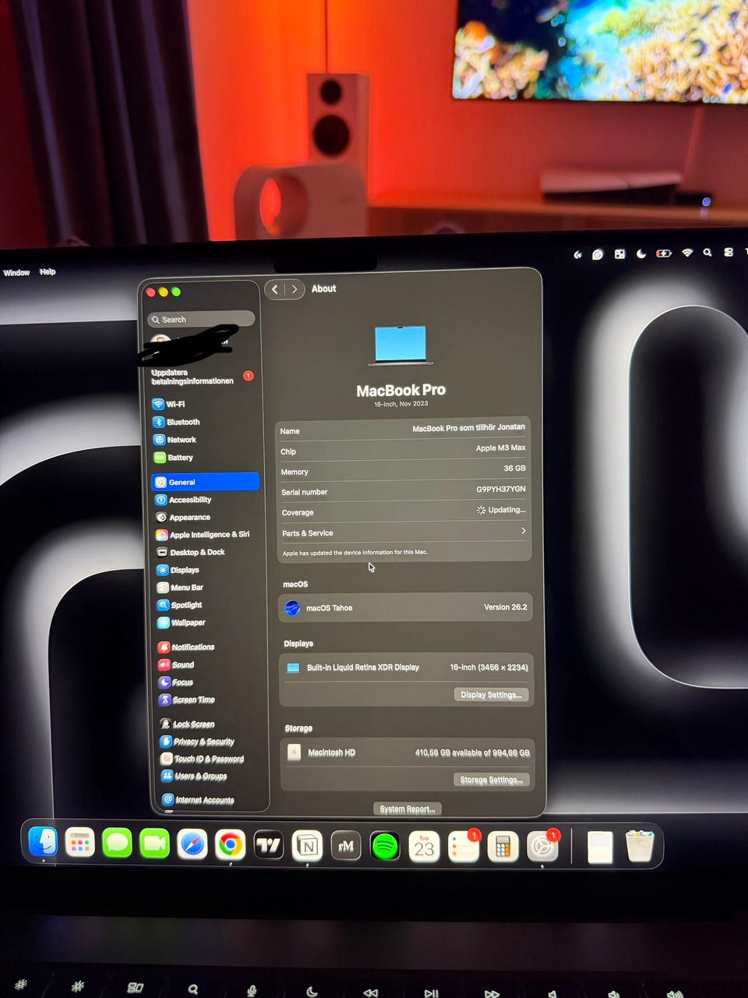Click the macOS Tahoe version row
The width and height of the screenshot is (748, 998).
point(405,607)
